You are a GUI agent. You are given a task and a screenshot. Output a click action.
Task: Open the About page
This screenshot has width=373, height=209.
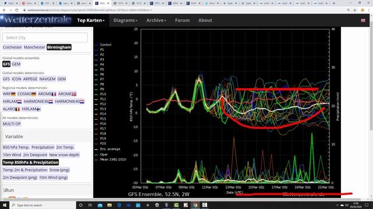tap(205, 20)
